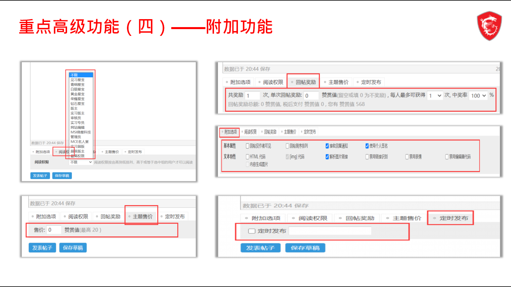
Task: Uncheck the 使用个人签名 checkbox
Action: [367, 146]
